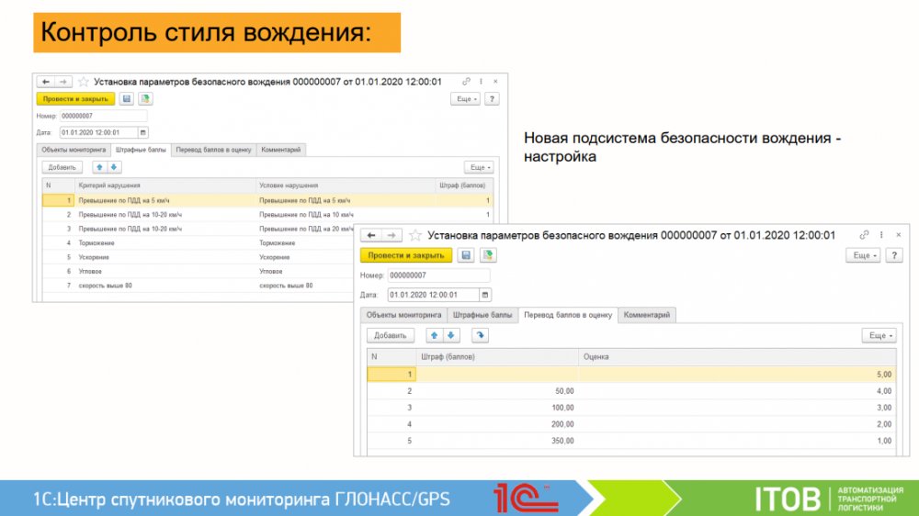Go back using left arrow in background window
This screenshot has width=919, height=516.
pos(45,82)
